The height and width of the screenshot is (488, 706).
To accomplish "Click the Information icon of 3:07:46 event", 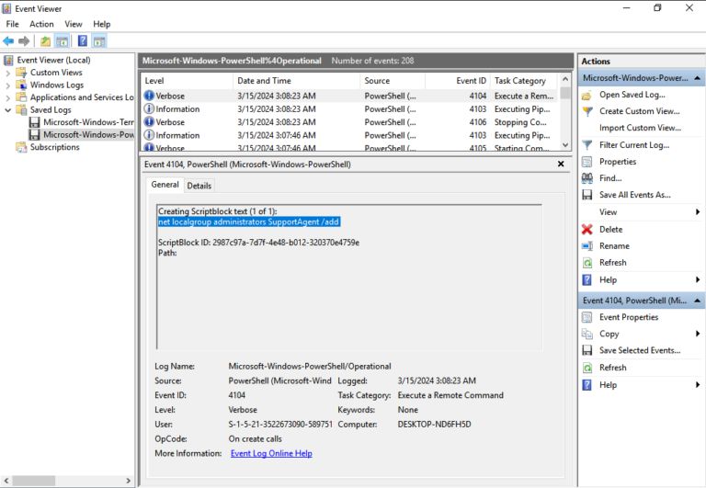I will click(149, 135).
